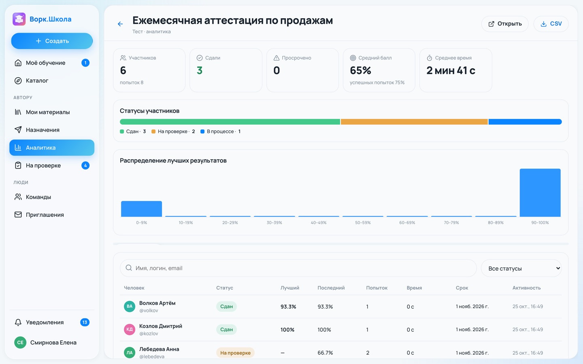Click the Статус column header
This screenshot has width=583, height=364.
[x=225, y=288]
